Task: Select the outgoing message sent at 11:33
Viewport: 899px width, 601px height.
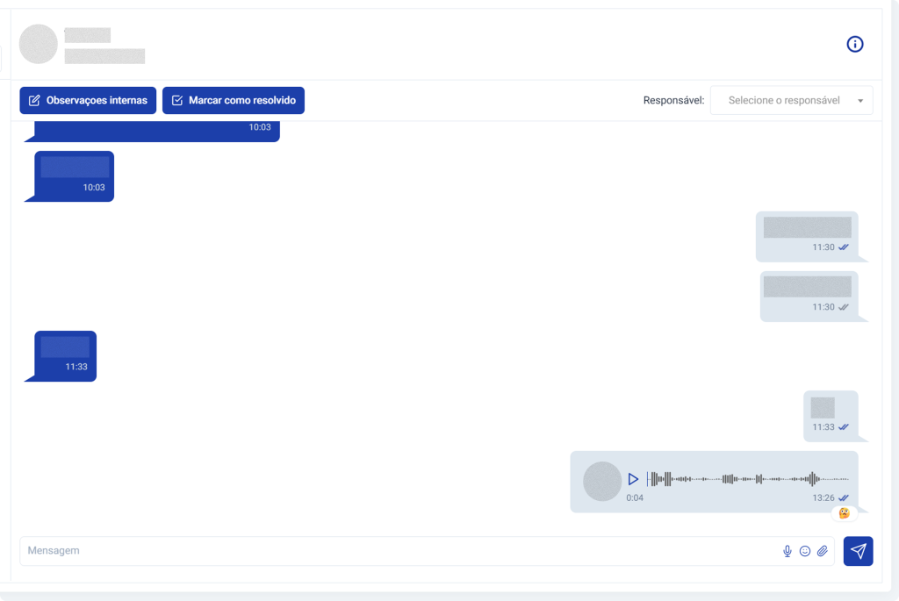Action: [830, 415]
